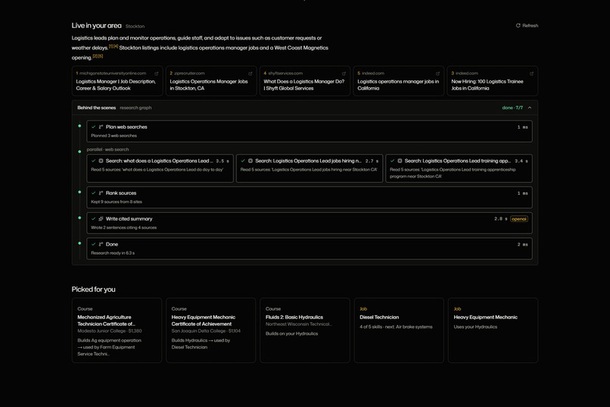Click the checkmark on 'Logistics Operations Lead training app' search

click(x=392, y=161)
